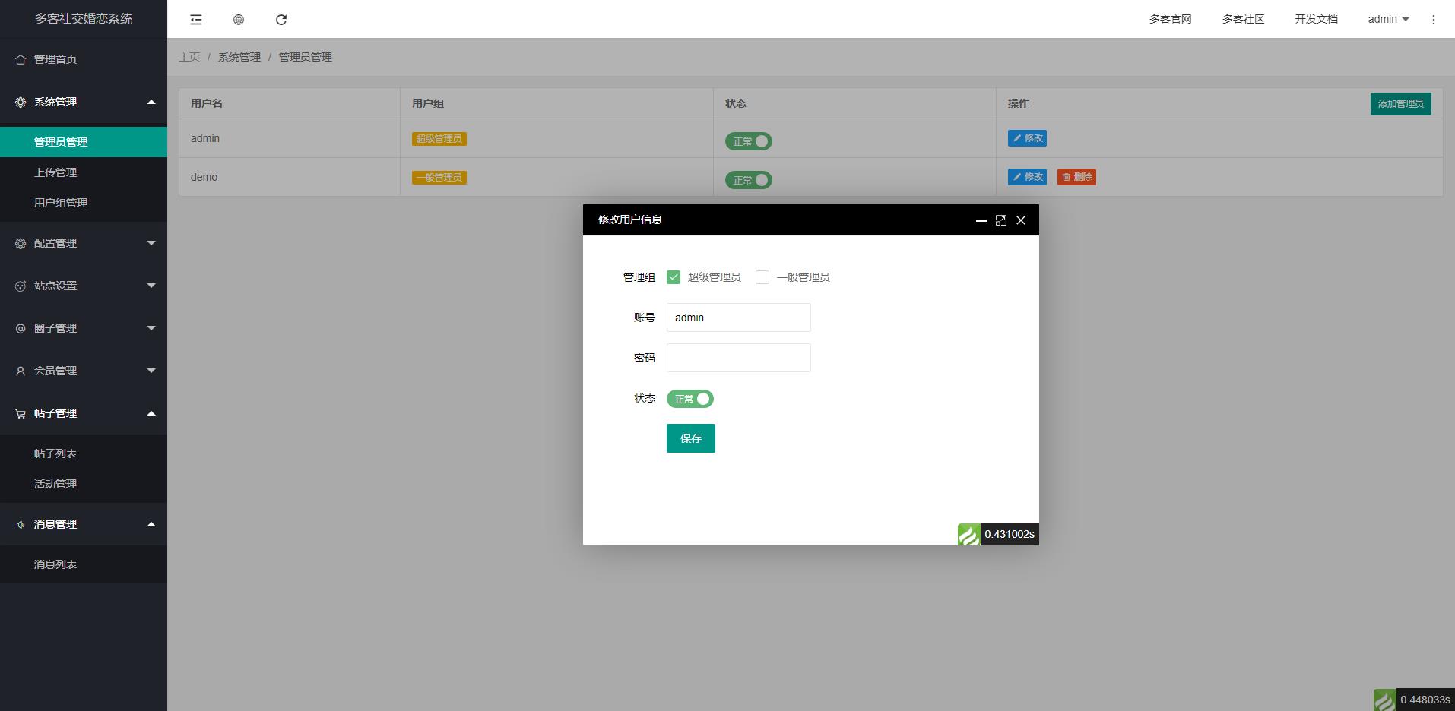Toggle demo user's 正常 status switch
This screenshot has height=711, width=1455.
click(x=749, y=180)
